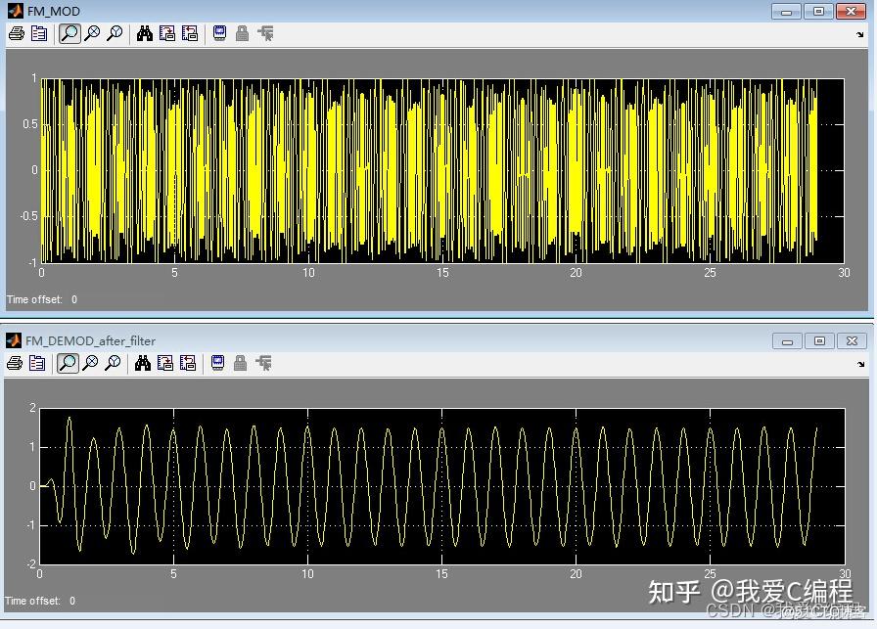Click the MATLAB logo in FM_MOD title bar

click(x=15, y=11)
